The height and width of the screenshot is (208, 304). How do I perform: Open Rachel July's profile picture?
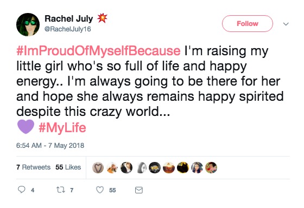tap(28, 24)
